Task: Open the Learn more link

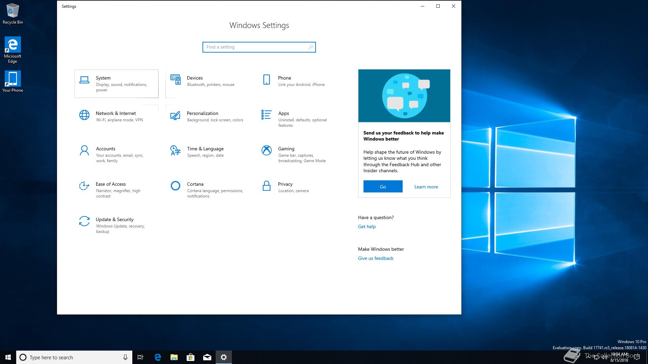Action: tap(426, 187)
